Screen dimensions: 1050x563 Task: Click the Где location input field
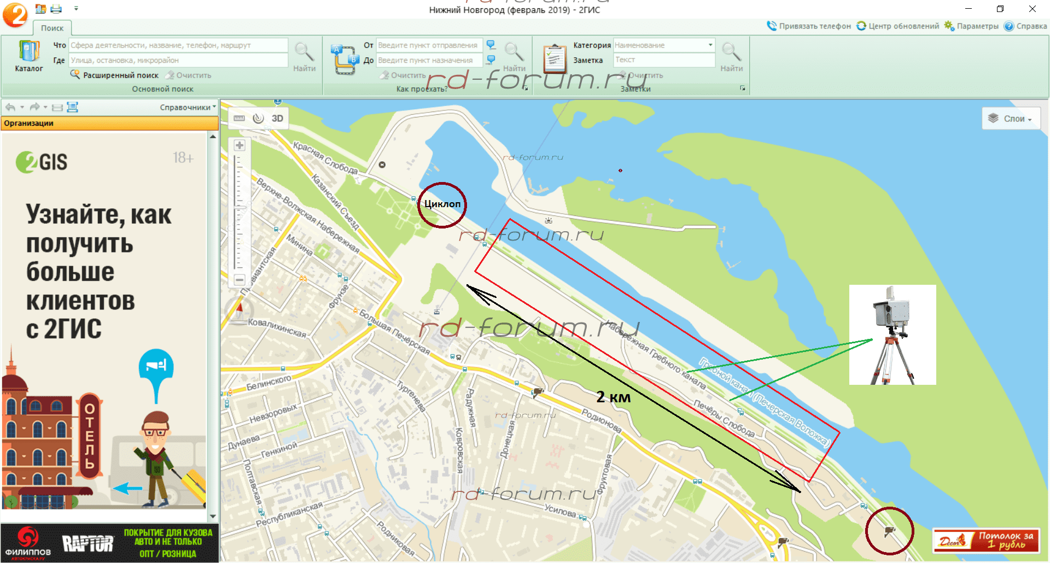pos(178,60)
